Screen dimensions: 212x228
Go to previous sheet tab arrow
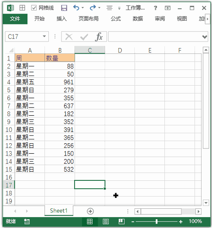15,211
